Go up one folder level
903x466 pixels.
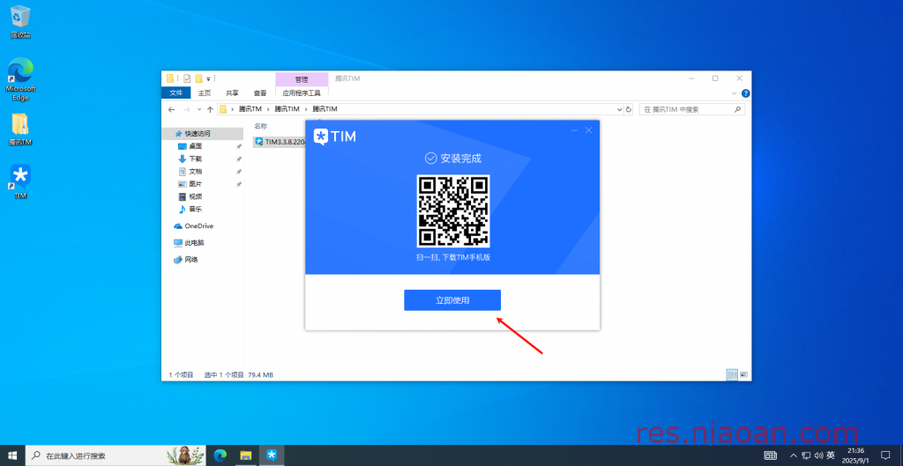pos(210,109)
